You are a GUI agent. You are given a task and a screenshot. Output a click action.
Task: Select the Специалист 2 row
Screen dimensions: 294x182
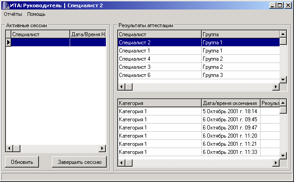(199, 43)
